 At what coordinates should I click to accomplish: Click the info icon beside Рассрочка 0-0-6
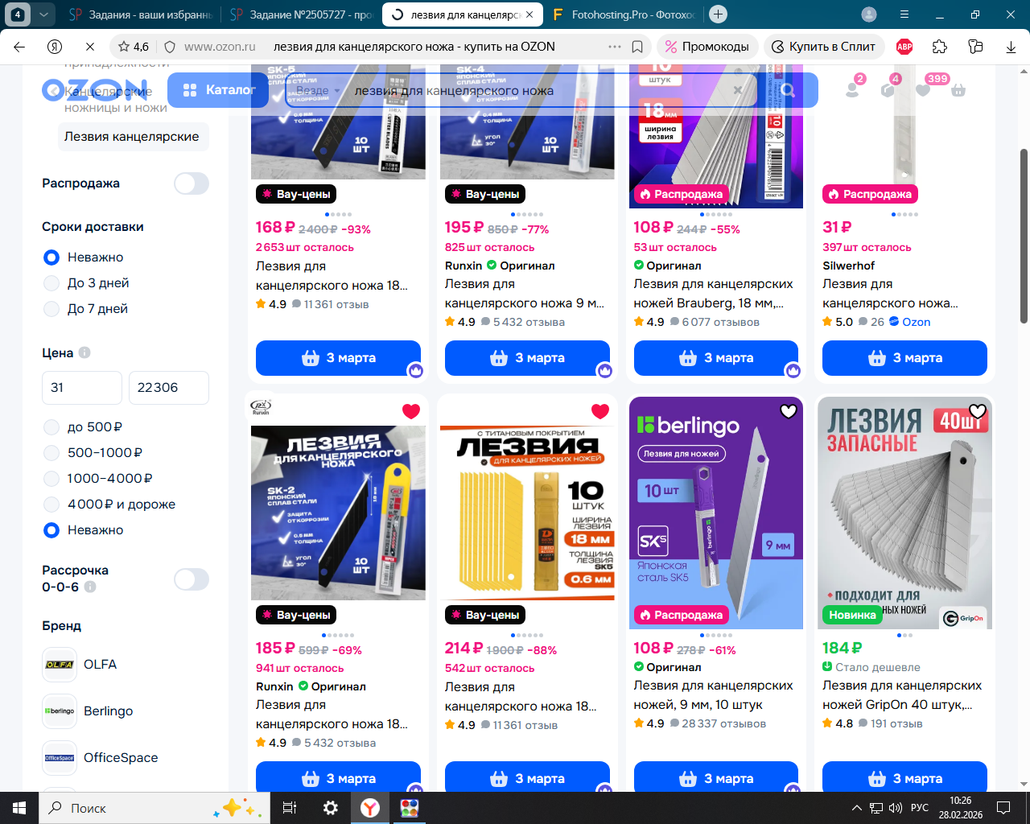coord(90,587)
